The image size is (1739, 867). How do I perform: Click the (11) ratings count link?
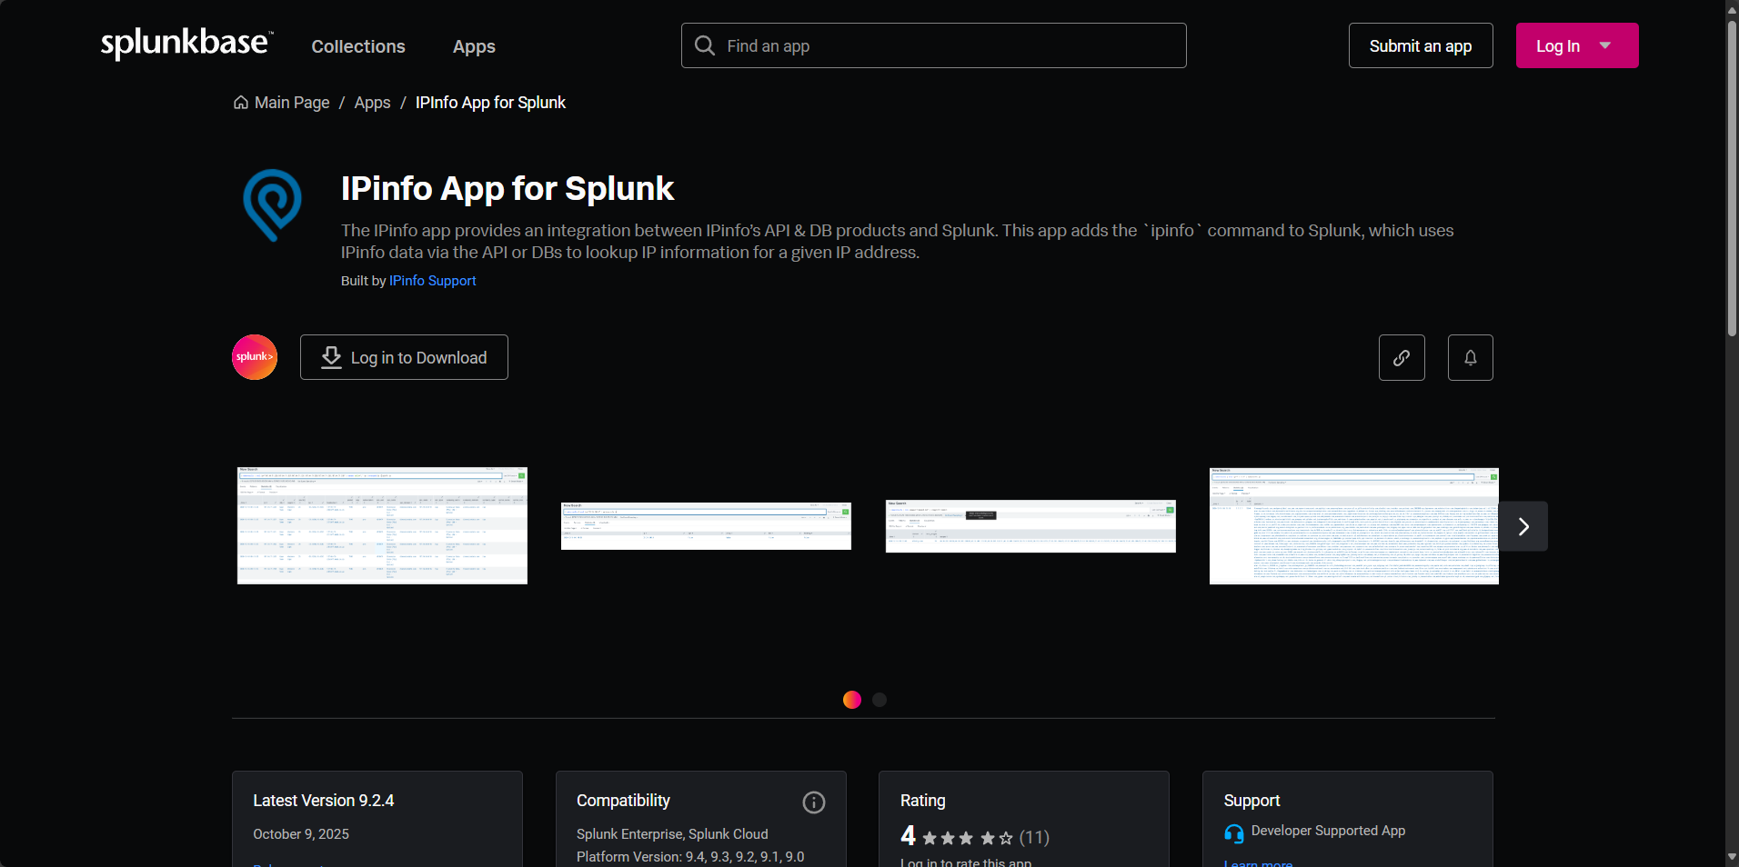pyautogui.click(x=1034, y=838)
